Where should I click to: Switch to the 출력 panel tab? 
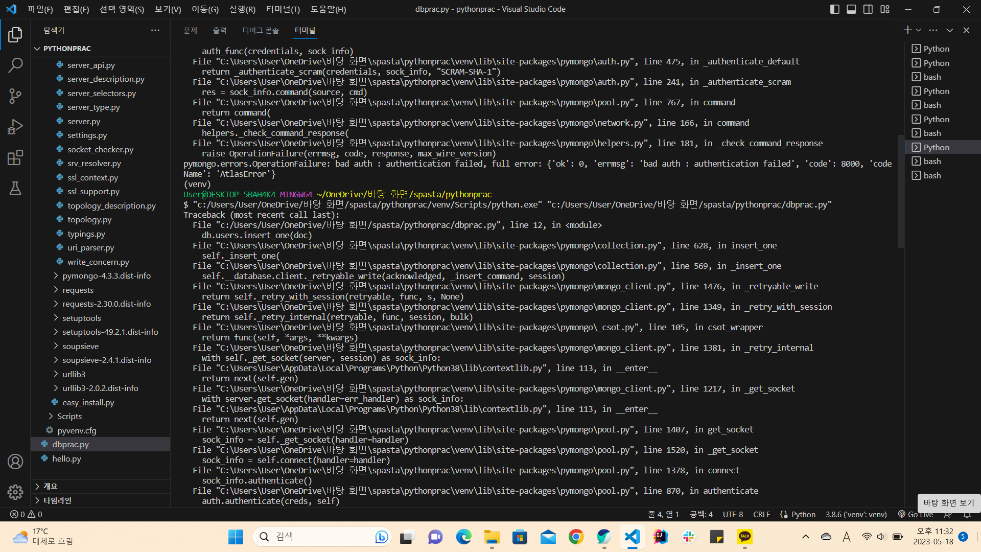pos(220,30)
